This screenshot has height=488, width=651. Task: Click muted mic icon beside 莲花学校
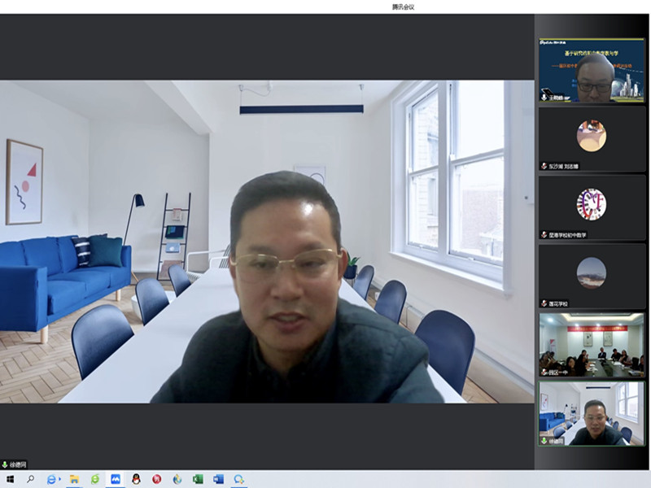tap(544, 303)
